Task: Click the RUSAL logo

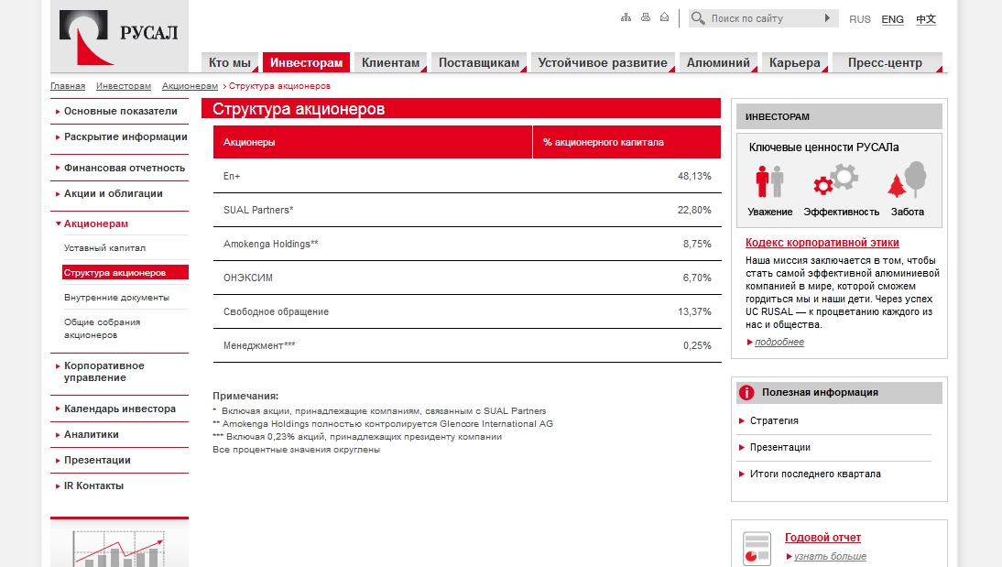Action: coord(119,37)
